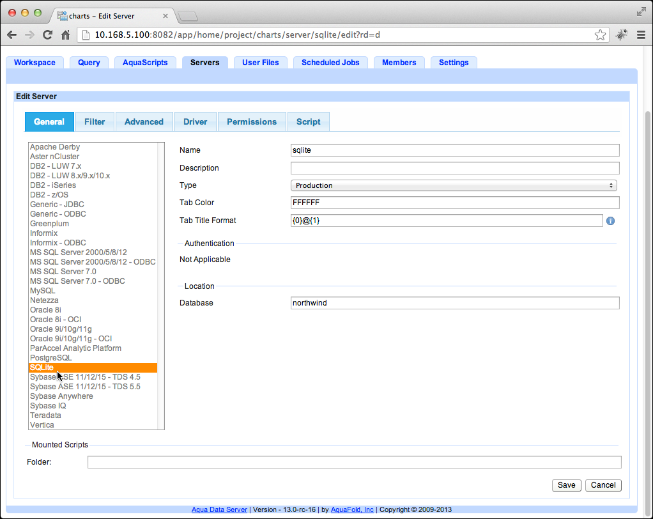Image resolution: width=653 pixels, height=519 pixels.
Task: Select the plain Informix entry
Action: coord(93,233)
